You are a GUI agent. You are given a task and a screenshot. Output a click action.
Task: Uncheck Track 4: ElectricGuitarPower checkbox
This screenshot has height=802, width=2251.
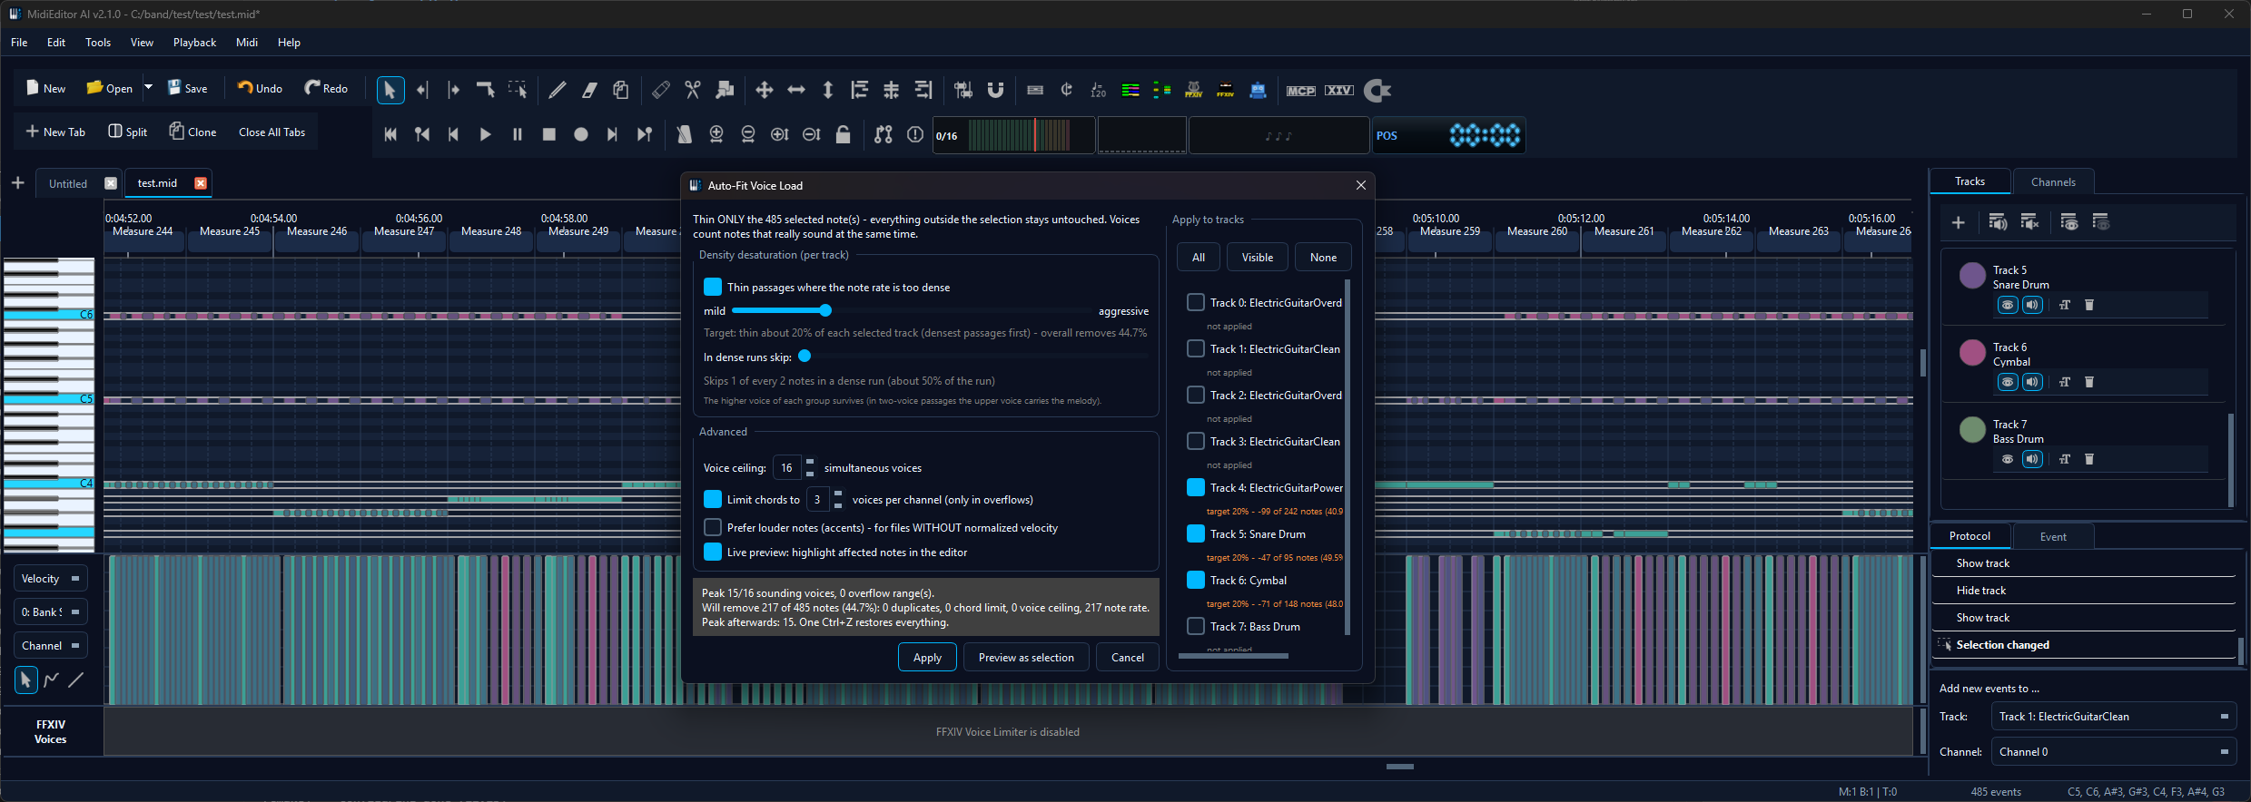[x=1196, y=487]
